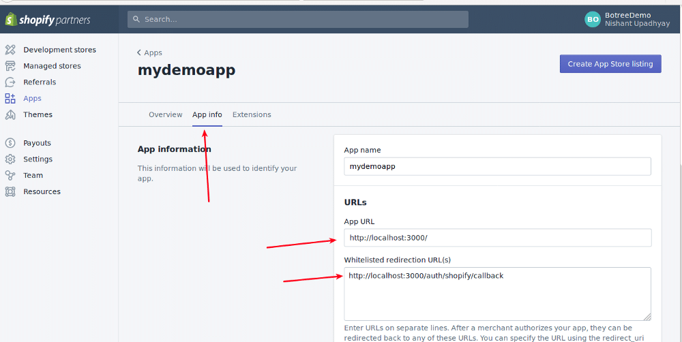This screenshot has width=682, height=342.
Task: Switch to the Overview tab
Action: click(165, 114)
